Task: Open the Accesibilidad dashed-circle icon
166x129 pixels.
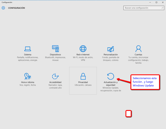Action: pos(55,76)
